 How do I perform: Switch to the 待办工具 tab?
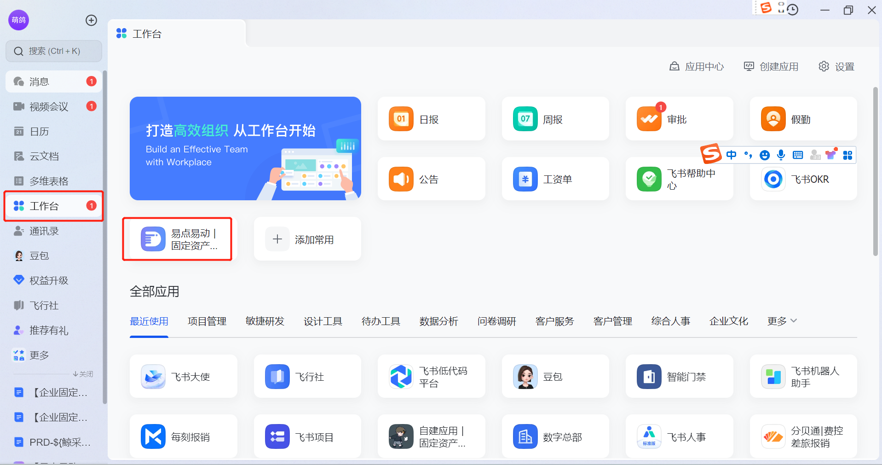click(x=381, y=321)
